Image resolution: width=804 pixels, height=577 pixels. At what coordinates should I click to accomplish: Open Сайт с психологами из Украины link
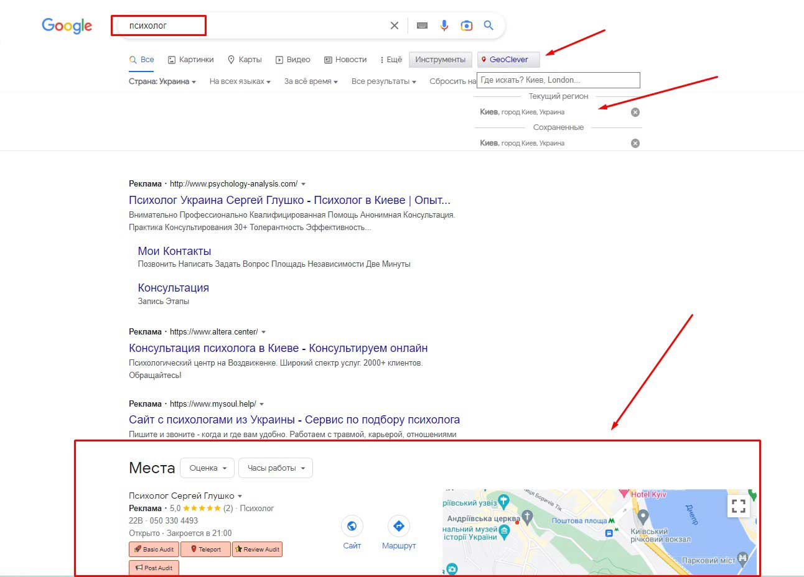click(x=294, y=420)
